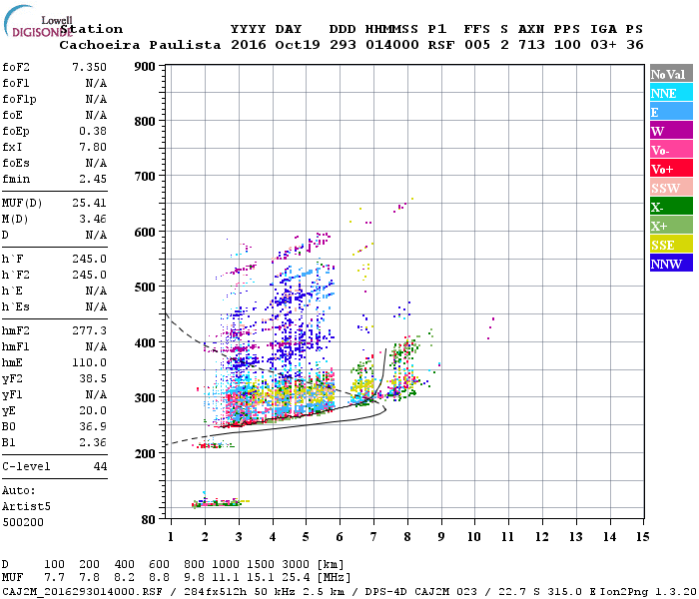699x599 pixels.
Task: Select the NoVal gray legend swatch
Action: pos(671,74)
